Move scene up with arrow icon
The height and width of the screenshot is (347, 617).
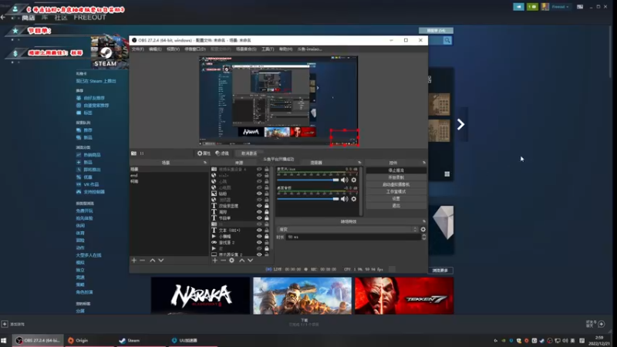coord(152,261)
